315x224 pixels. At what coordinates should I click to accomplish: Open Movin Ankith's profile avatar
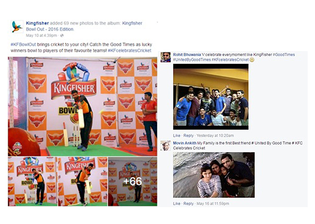pyautogui.click(x=166, y=146)
